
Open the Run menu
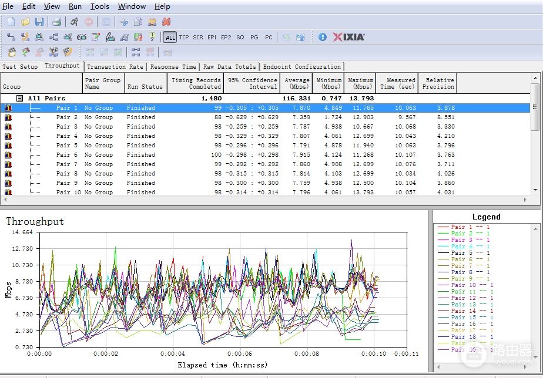point(75,6)
